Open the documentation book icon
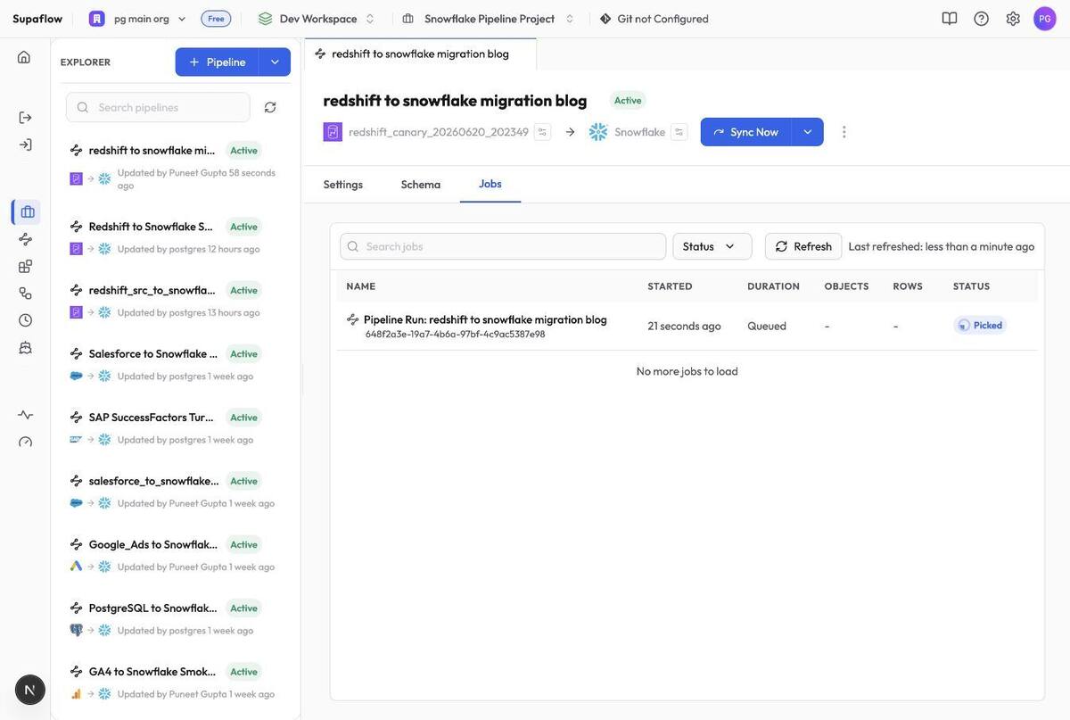The width and height of the screenshot is (1070, 720). (950, 19)
